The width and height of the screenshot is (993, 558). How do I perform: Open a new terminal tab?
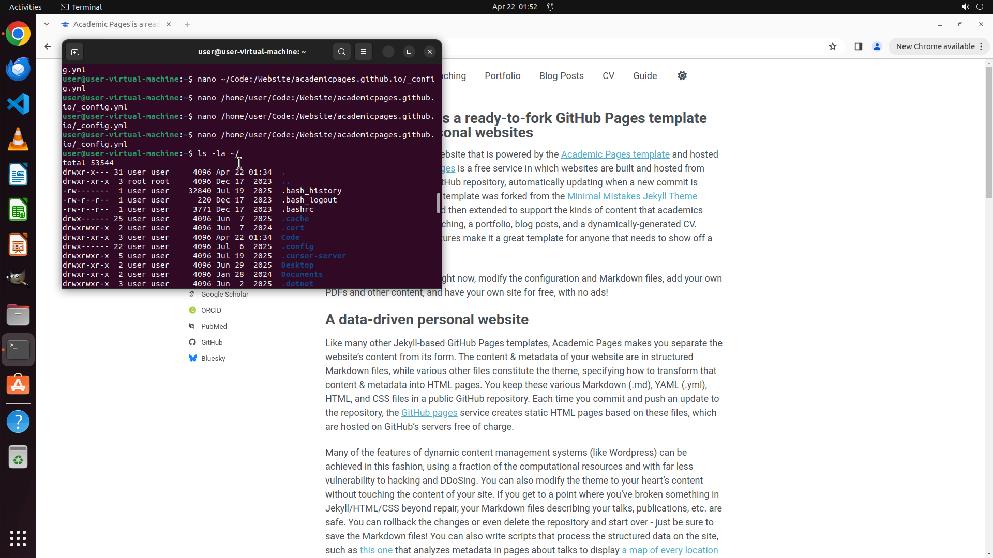(74, 52)
